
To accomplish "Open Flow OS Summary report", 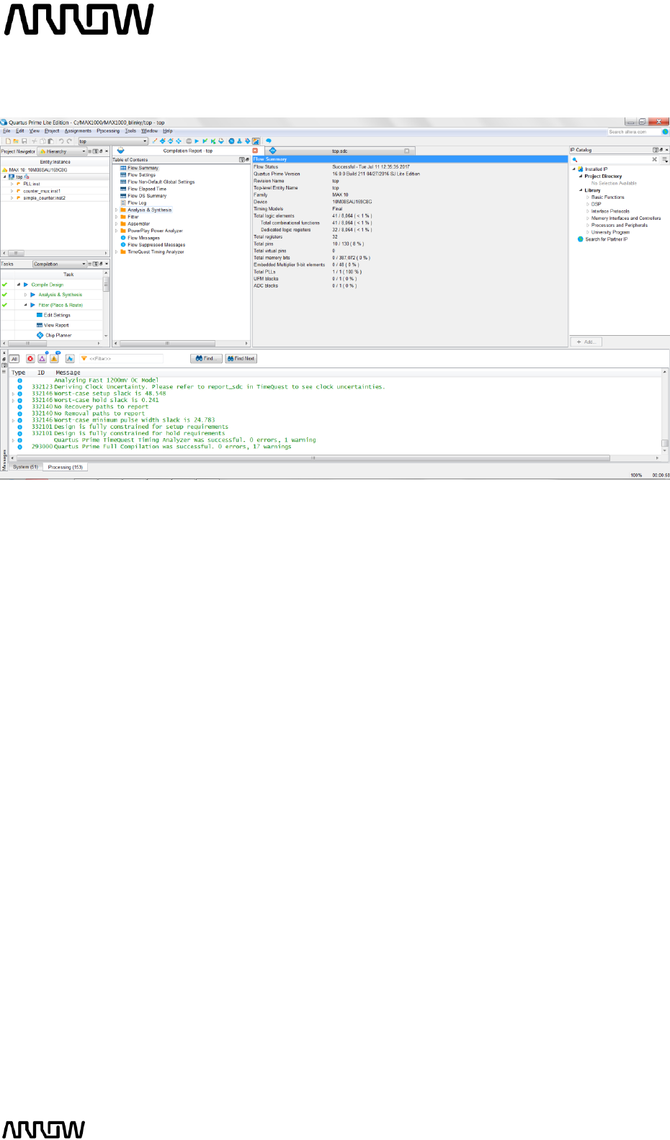I will [147, 196].
